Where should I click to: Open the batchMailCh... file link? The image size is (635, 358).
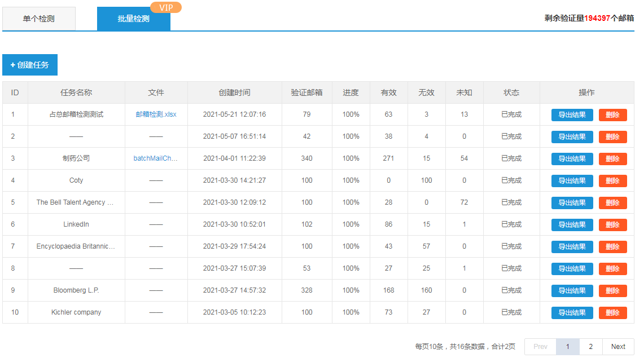click(x=156, y=158)
